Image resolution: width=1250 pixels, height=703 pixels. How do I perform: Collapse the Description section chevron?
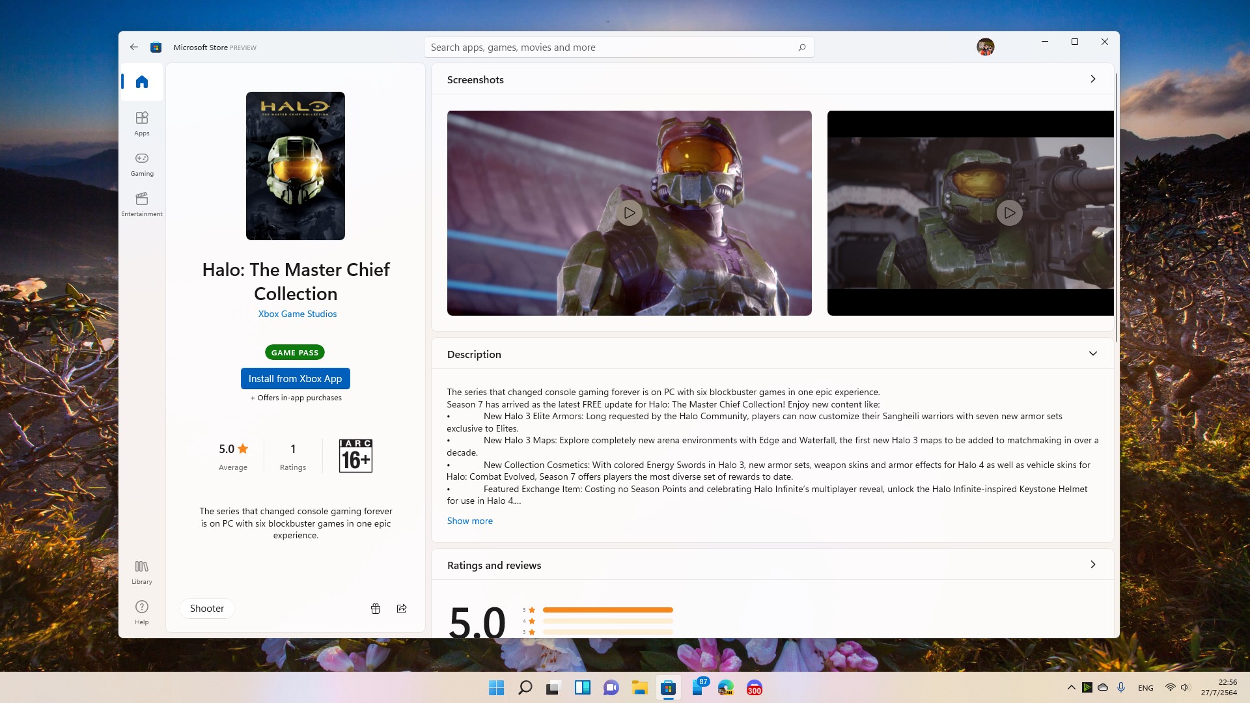point(1093,353)
